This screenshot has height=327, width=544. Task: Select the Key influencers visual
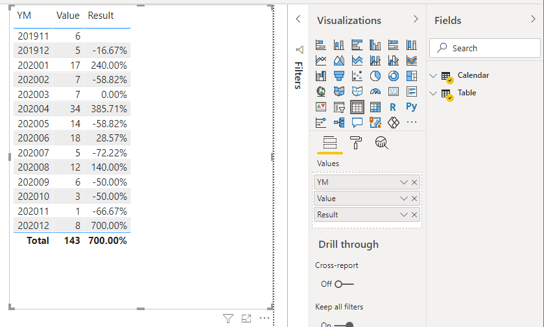321,123
